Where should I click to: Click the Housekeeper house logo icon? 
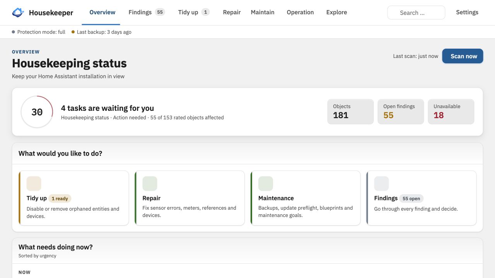(18, 13)
